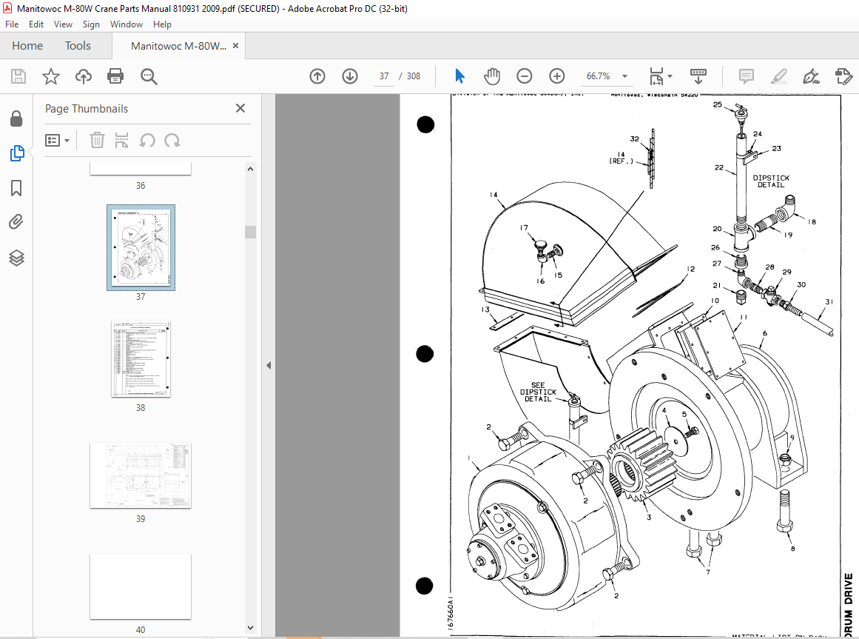The height and width of the screenshot is (639, 859).
Task: Click the current page number field
Action: click(384, 76)
